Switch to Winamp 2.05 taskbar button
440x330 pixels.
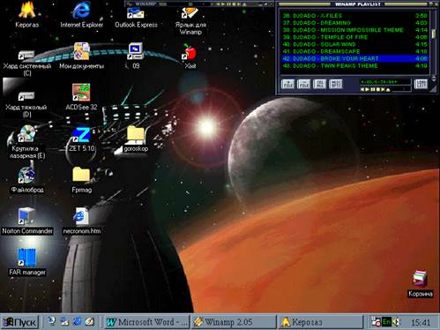(234, 322)
